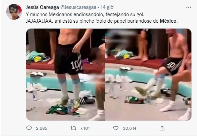
Task: Click the white sneakers in the right photo
Action: pyautogui.click(x=119, y=79)
